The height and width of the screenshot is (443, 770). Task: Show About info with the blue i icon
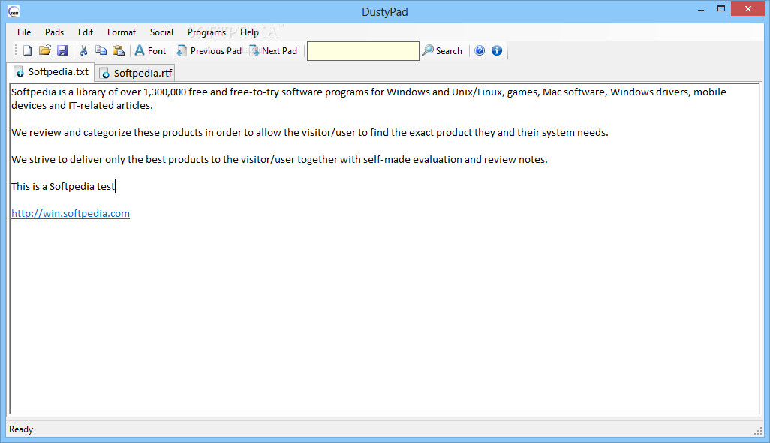tap(497, 50)
